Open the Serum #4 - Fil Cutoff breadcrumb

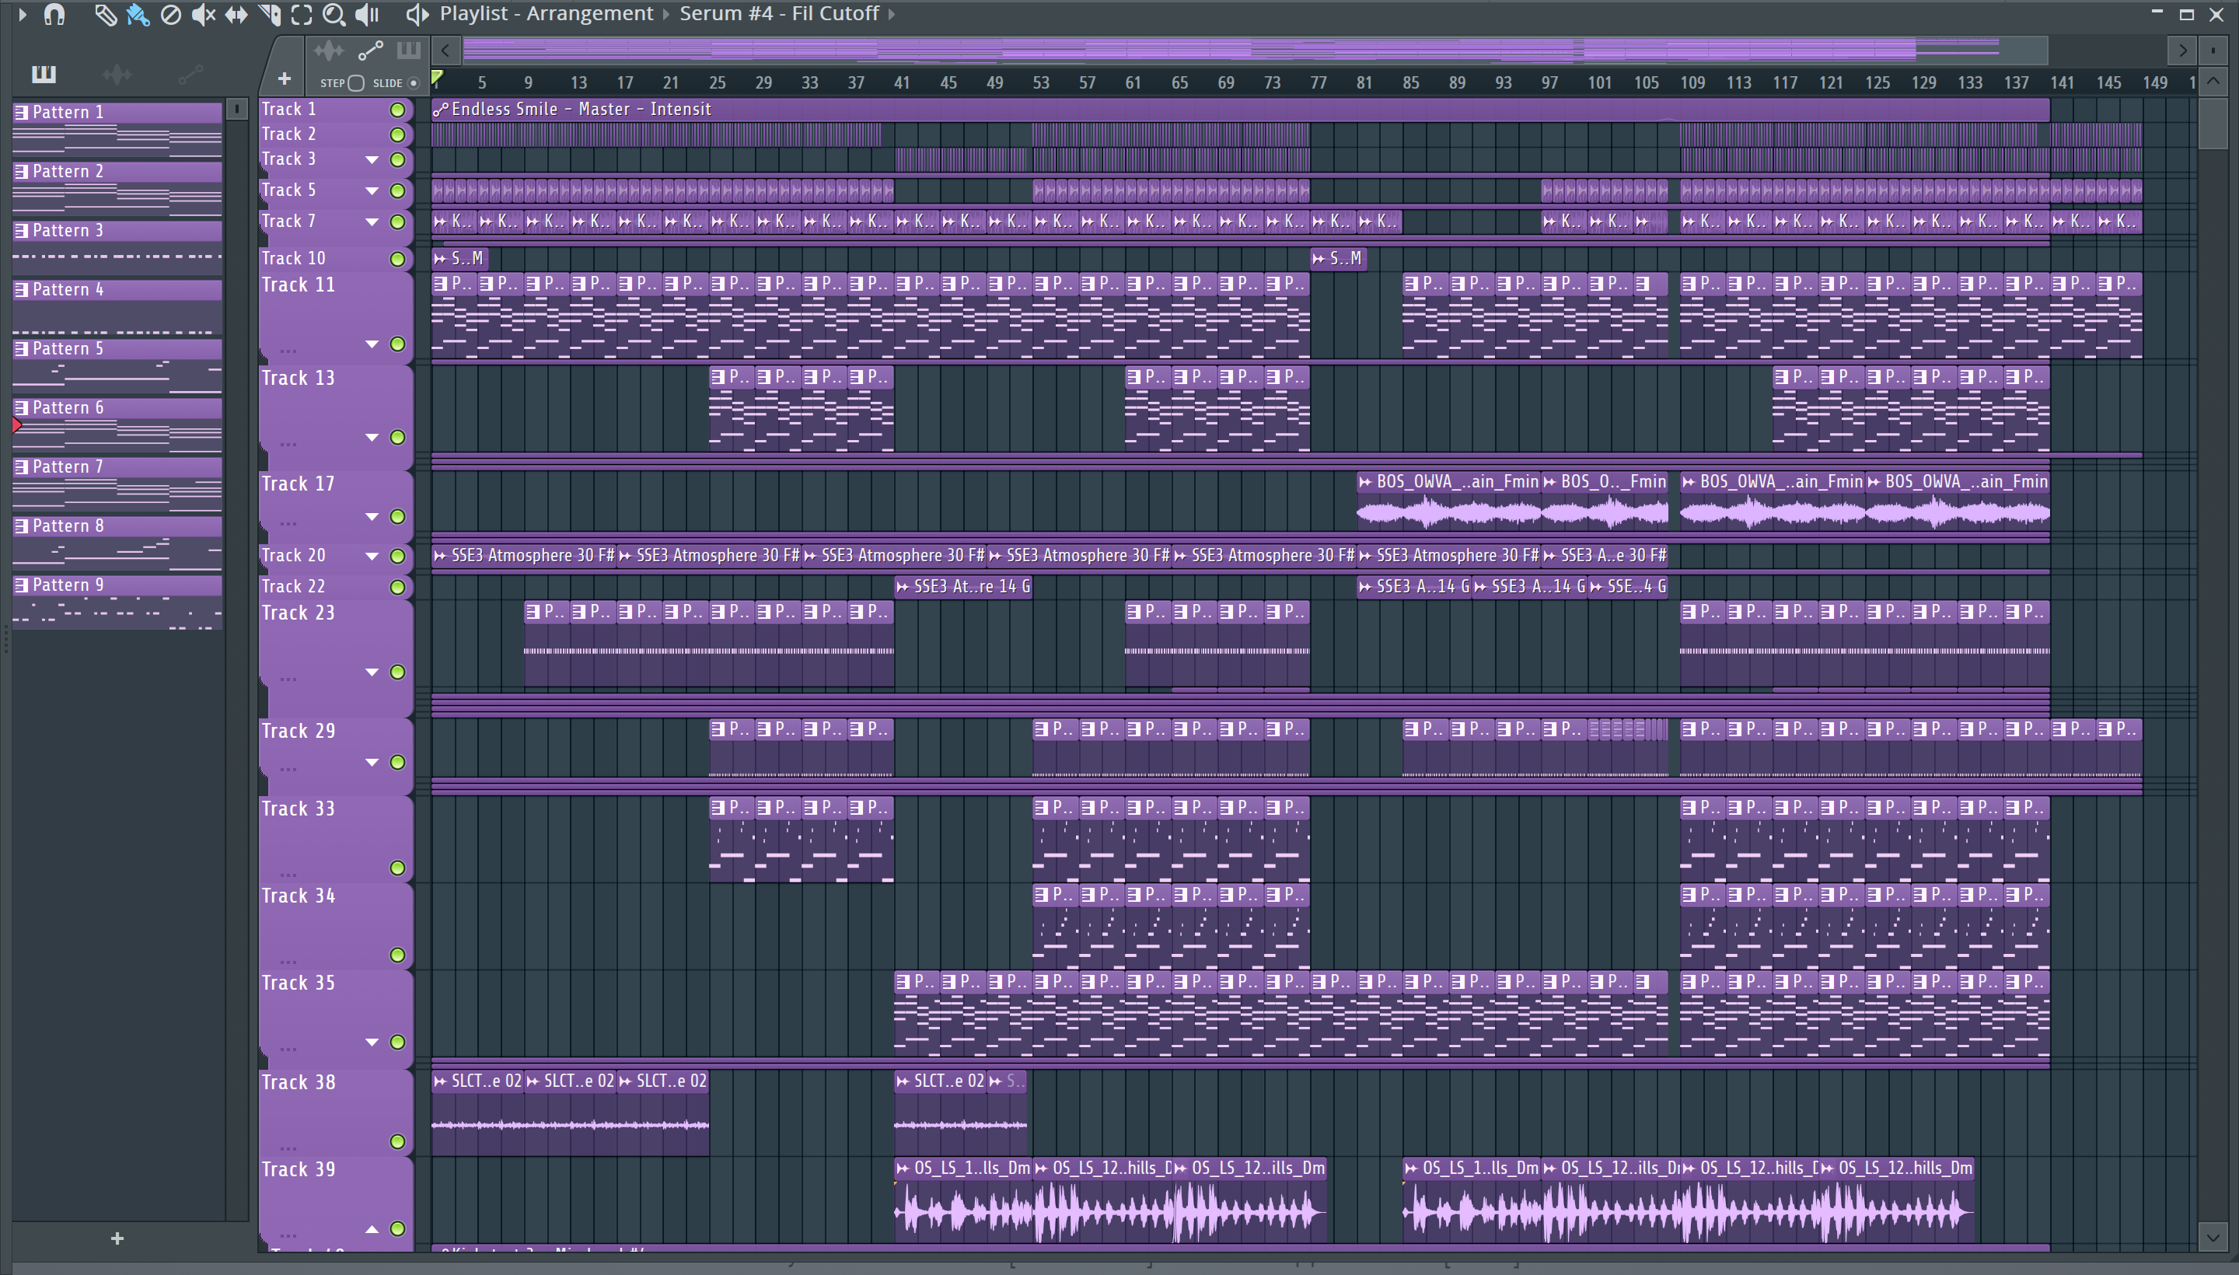[x=779, y=14]
